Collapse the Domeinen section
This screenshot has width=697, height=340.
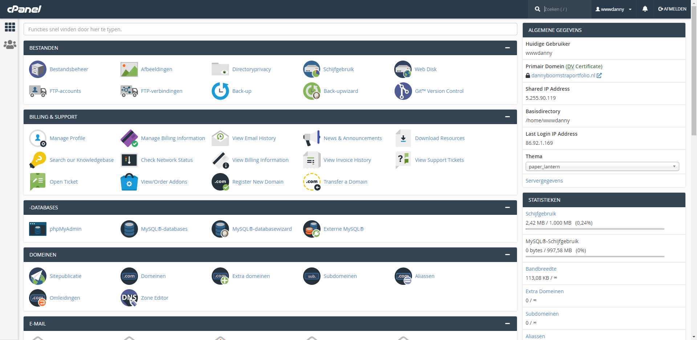(x=507, y=255)
